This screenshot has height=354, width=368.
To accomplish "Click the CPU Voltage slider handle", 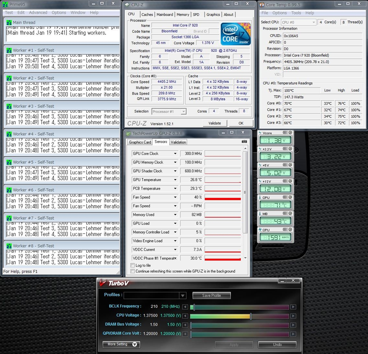I will (250, 316).
